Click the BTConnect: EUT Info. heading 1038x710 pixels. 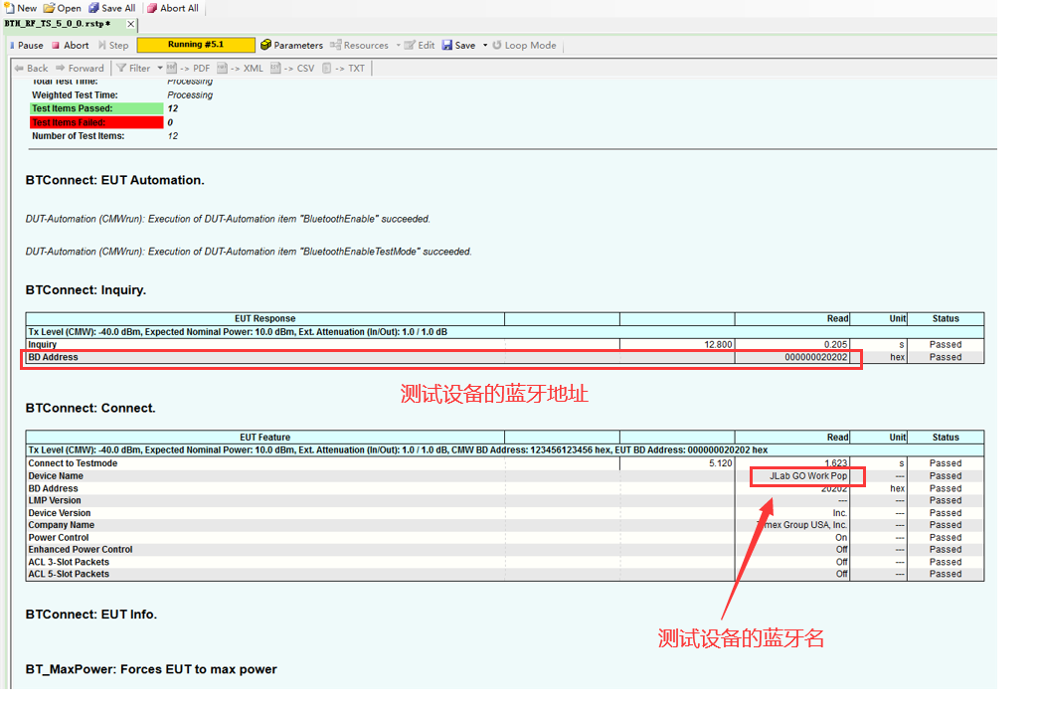91,614
